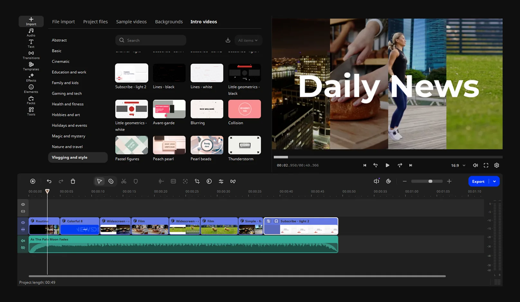Toggle visibility eye of the video clips track

coord(23,222)
